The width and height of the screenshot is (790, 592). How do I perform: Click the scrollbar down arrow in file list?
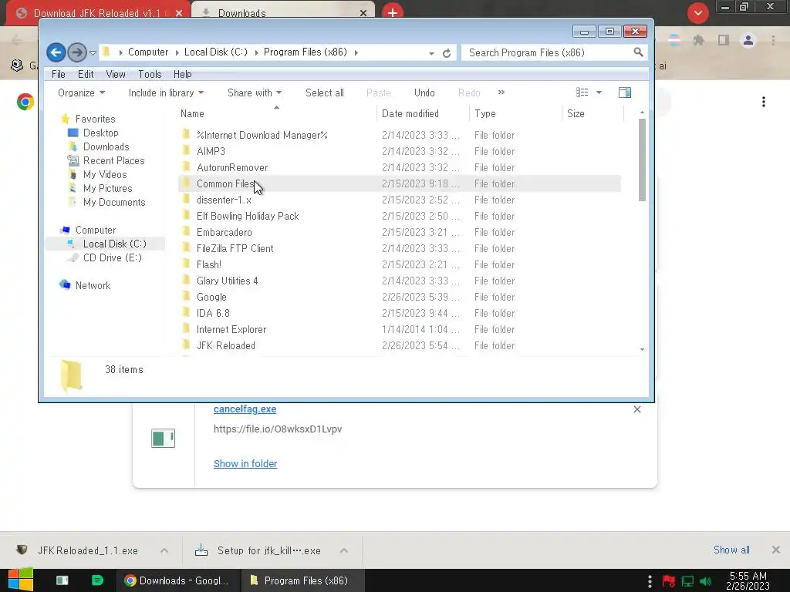click(642, 349)
